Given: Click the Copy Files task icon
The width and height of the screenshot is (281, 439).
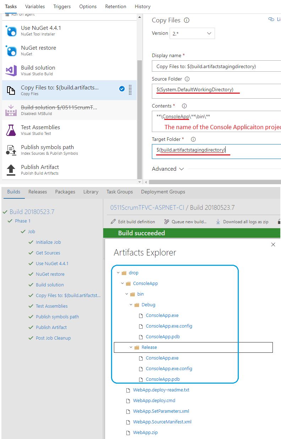Looking at the screenshot, I should [11, 90].
